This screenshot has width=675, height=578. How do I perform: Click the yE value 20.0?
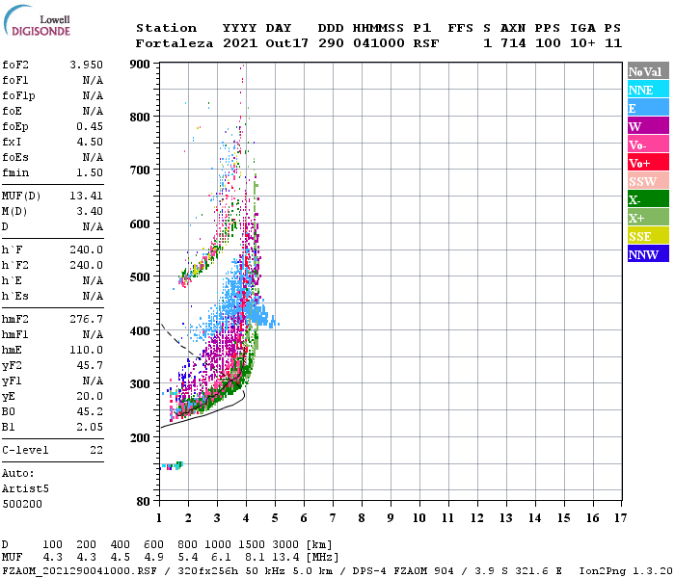click(90, 397)
